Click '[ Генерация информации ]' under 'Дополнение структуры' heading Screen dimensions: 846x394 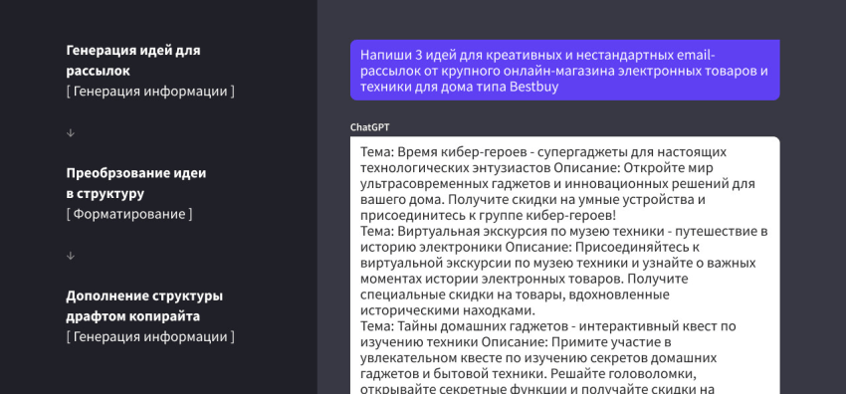(150, 337)
